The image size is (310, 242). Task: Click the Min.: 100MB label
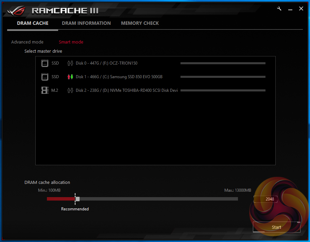(49, 190)
